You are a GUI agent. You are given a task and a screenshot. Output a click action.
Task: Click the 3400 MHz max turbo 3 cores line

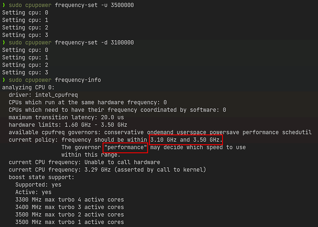(x=70, y=207)
